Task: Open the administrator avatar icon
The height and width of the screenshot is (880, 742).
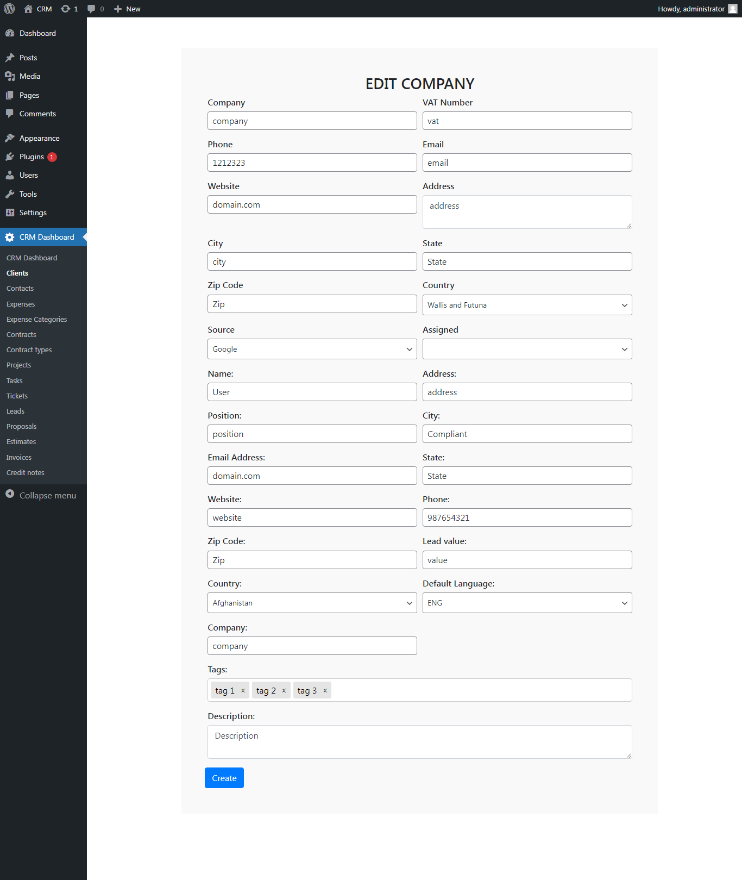Action: (733, 9)
